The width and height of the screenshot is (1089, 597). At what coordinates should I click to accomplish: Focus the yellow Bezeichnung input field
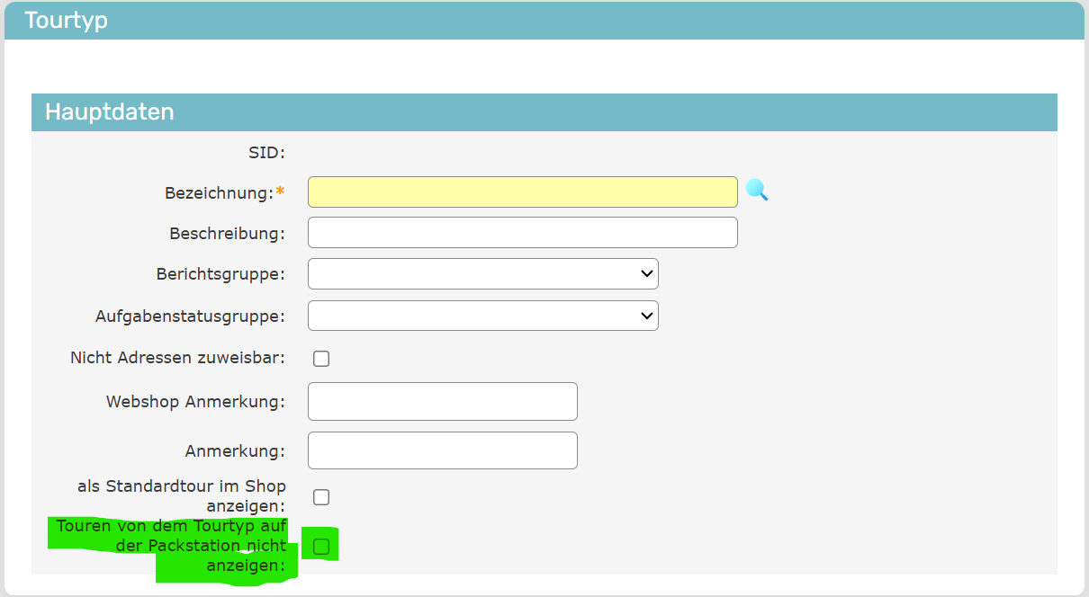522,192
